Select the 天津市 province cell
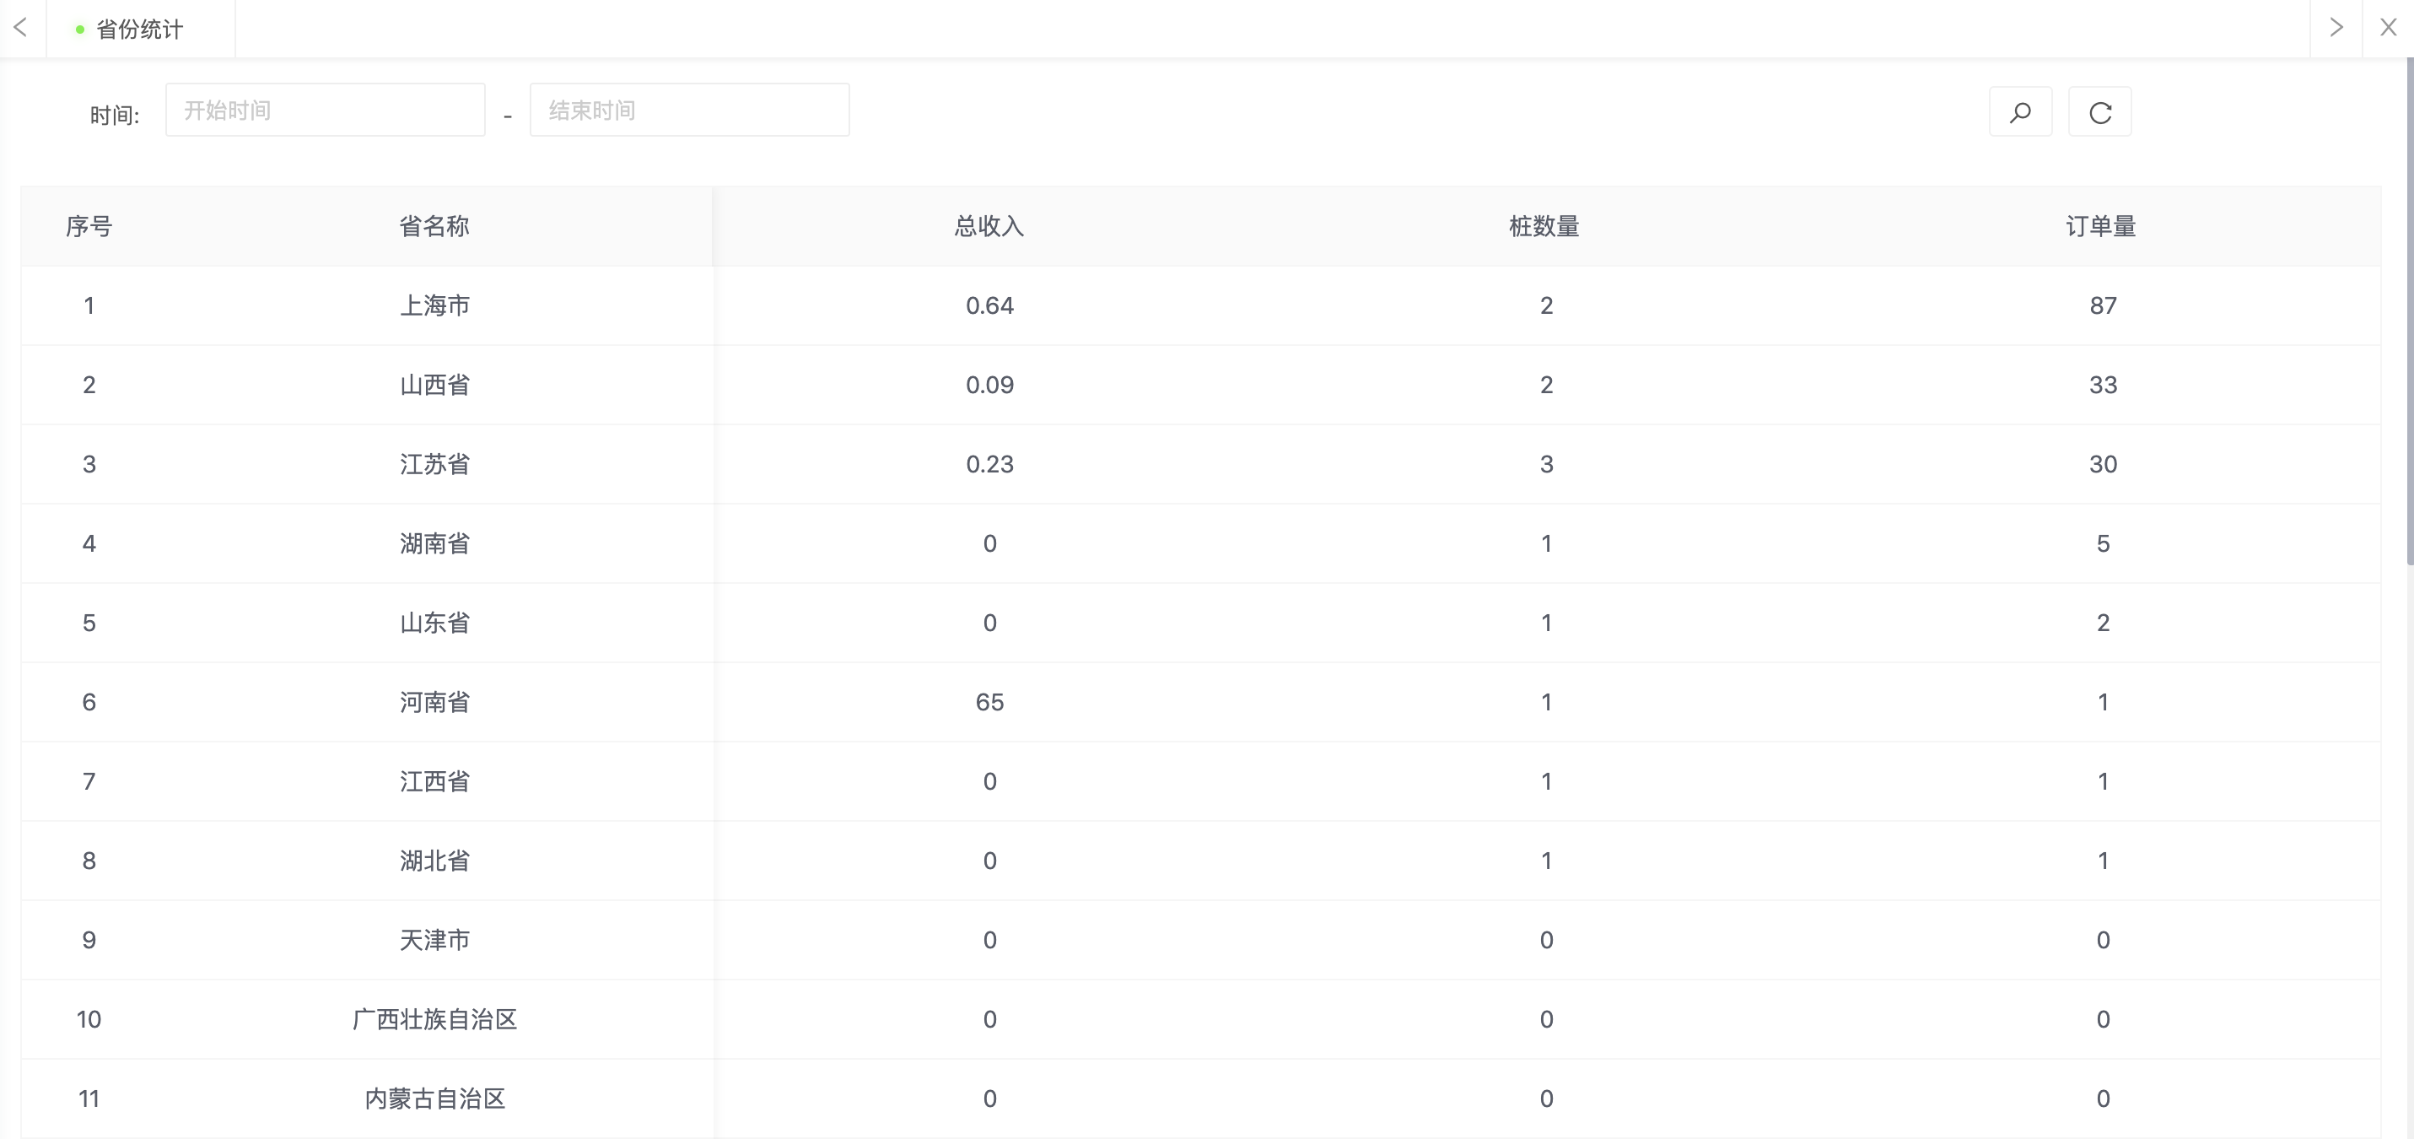The height and width of the screenshot is (1139, 2414). [434, 940]
